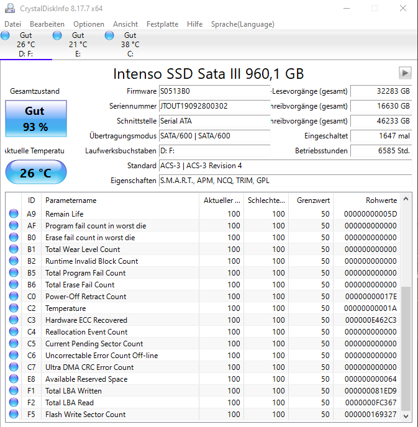Click the serial number field JTOUT19092800302
Viewport: 418px width, 427px height.
tap(214, 106)
